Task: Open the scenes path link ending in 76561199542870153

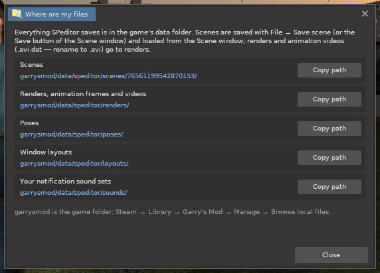Action: click(108, 76)
